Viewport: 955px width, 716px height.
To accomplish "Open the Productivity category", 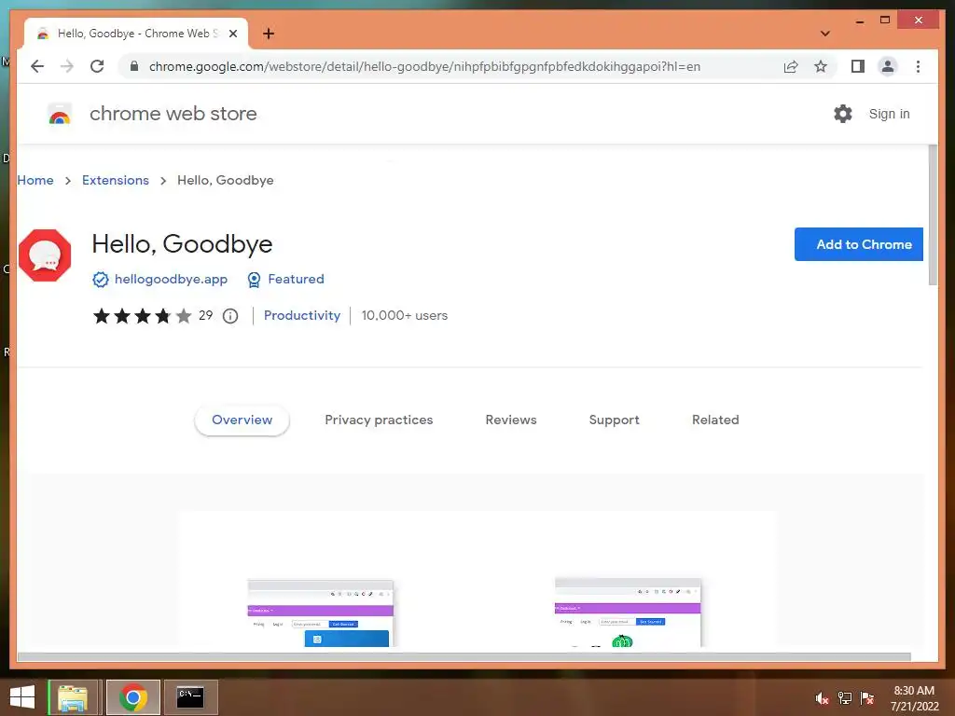I will [302, 315].
